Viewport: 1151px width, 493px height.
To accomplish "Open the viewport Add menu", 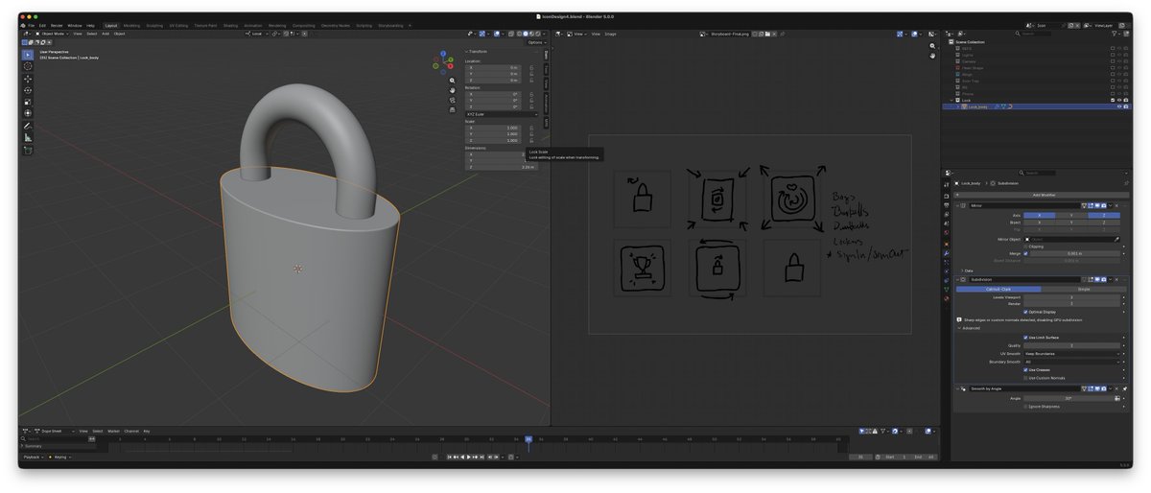I will click(106, 34).
